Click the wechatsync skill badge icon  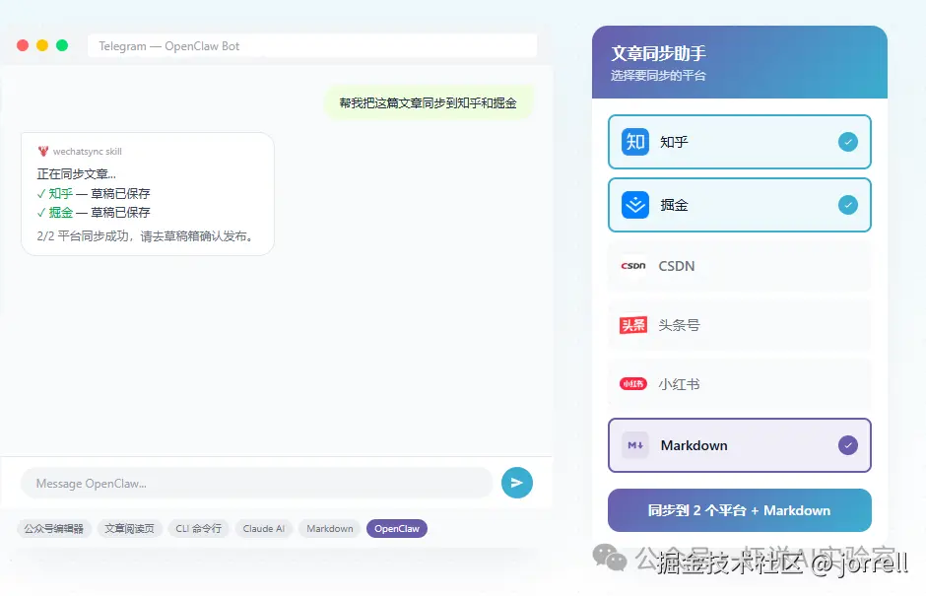pos(45,151)
